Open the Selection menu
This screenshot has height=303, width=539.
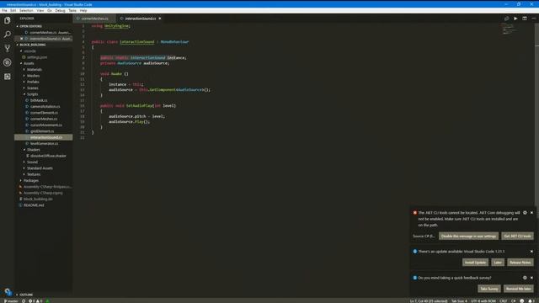coord(26,11)
